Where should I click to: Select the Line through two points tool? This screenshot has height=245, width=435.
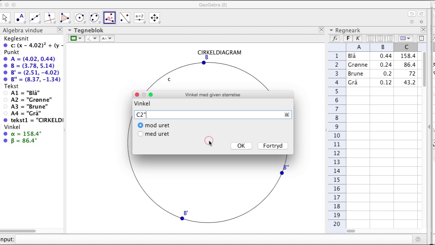[x=35, y=18]
